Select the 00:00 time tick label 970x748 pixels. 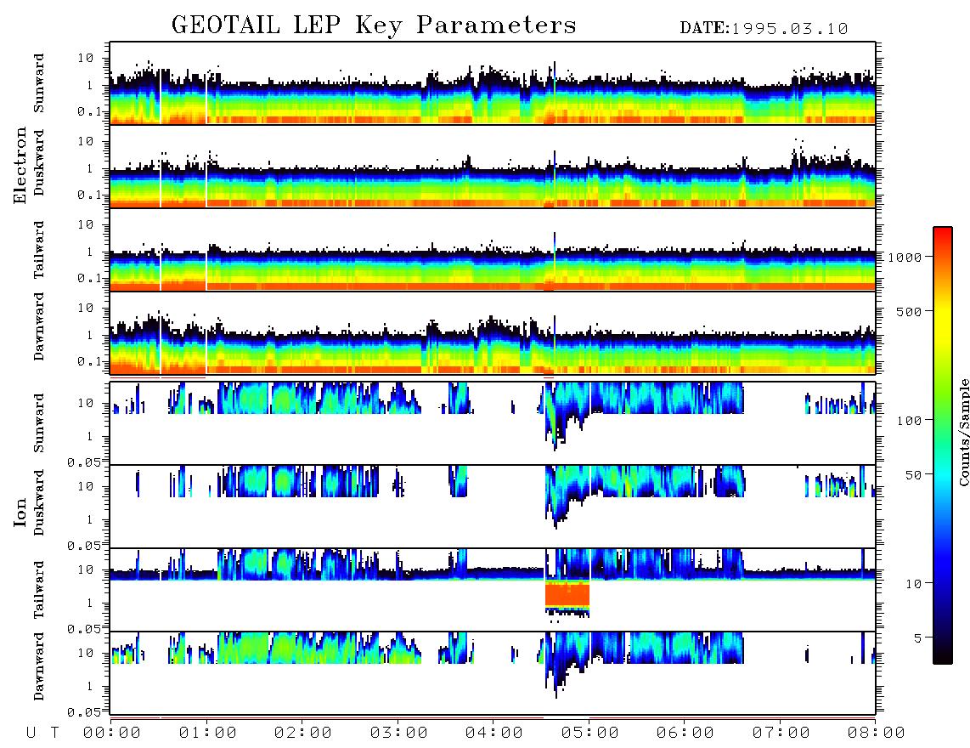tap(112, 734)
